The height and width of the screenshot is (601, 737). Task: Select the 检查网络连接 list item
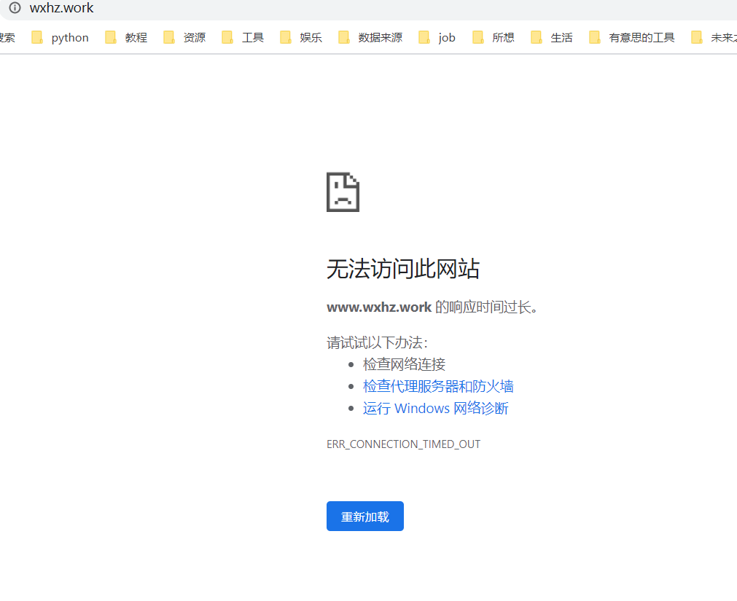coord(403,364)
